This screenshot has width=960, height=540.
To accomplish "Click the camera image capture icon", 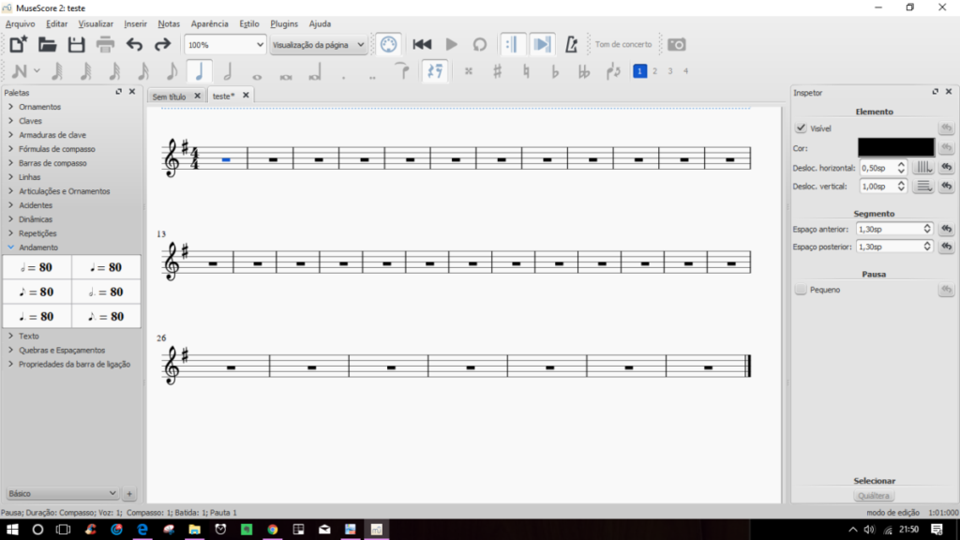I will click(676, 44).
